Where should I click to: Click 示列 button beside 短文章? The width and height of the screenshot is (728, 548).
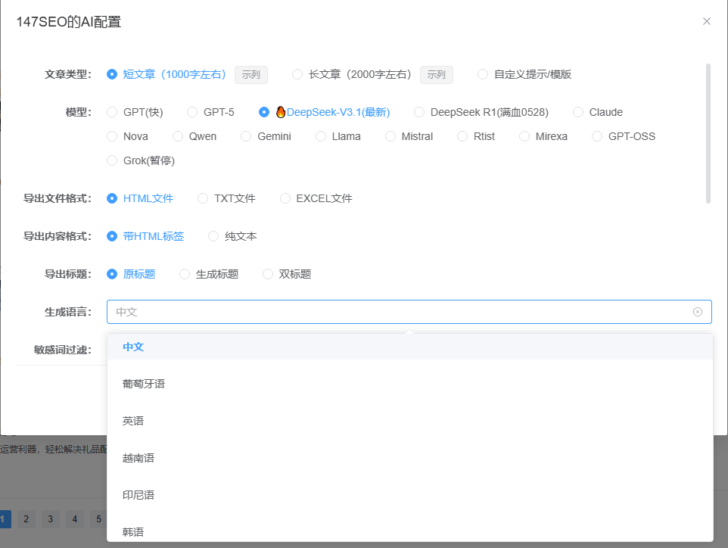tap(250, 74)
